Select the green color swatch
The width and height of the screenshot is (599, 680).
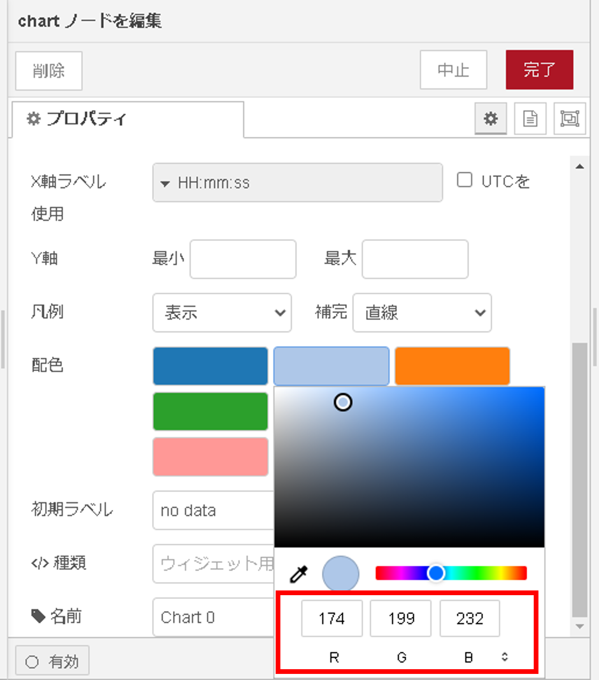pos(210,411)
